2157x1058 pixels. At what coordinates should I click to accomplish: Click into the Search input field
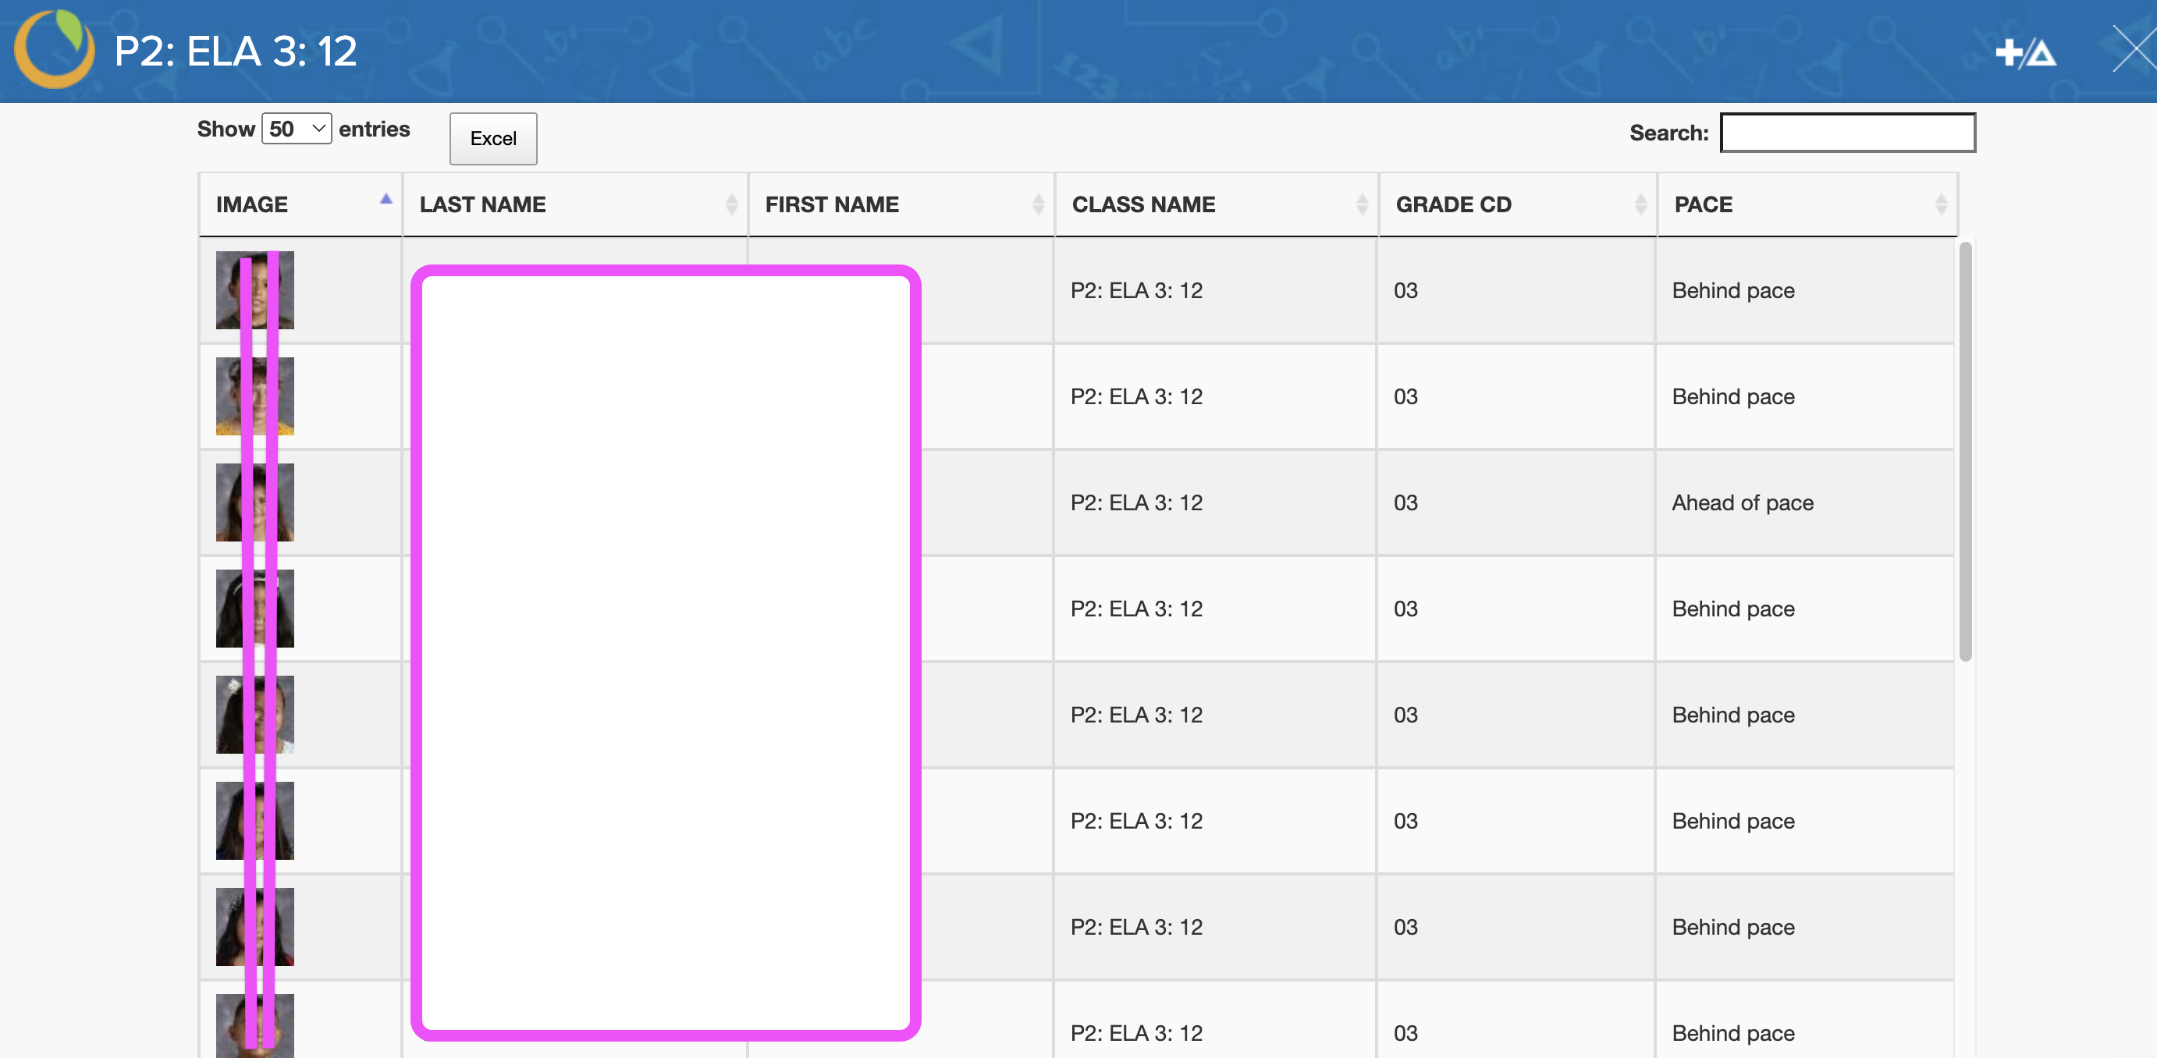tap(1847, 133)
